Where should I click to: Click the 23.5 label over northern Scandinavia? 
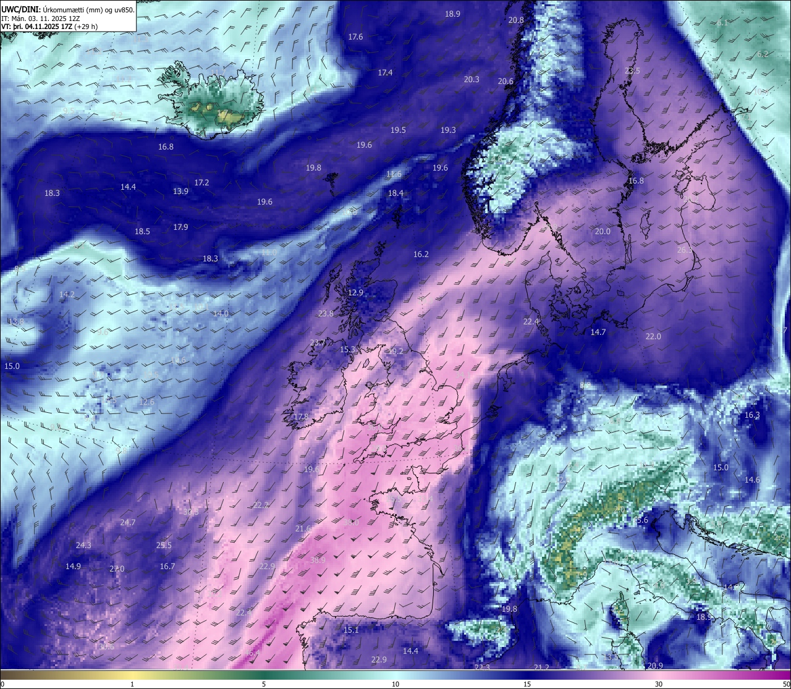pyautogui.click(x=632, y=71)
